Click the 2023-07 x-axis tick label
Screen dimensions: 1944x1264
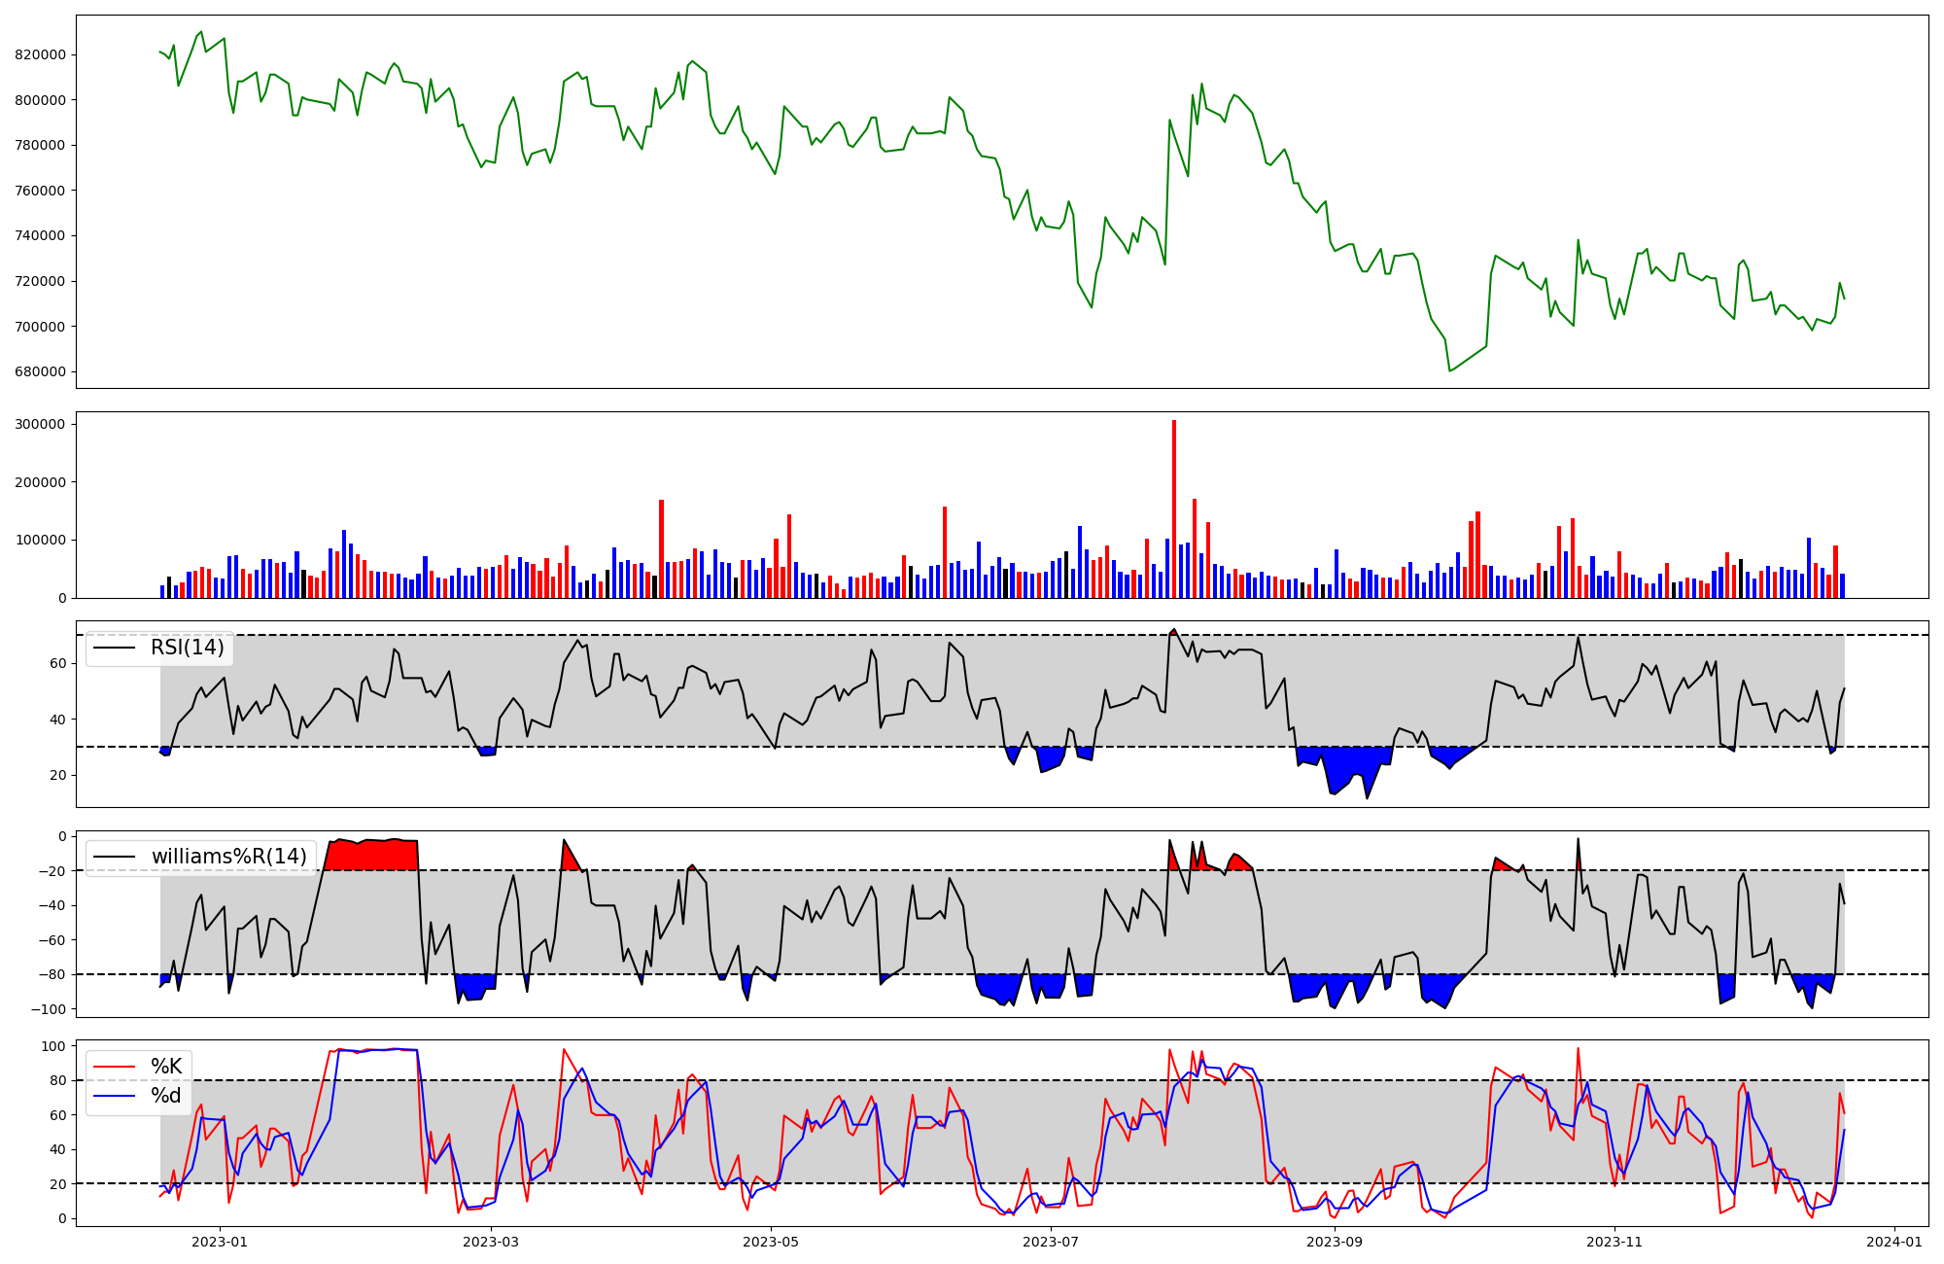tap(1051, 1242)
